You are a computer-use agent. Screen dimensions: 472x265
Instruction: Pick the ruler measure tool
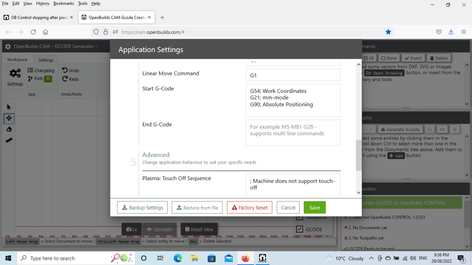(x=9, y=140)
